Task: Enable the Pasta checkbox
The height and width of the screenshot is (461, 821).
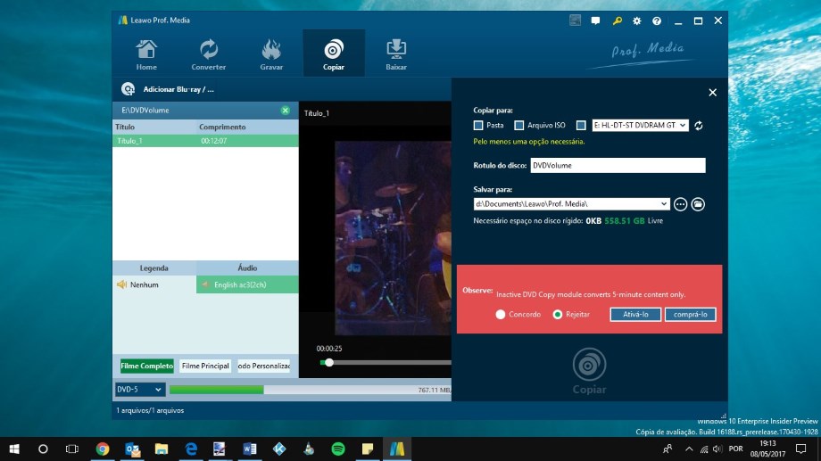Action: pyautogui.click(x=479, y=126)
